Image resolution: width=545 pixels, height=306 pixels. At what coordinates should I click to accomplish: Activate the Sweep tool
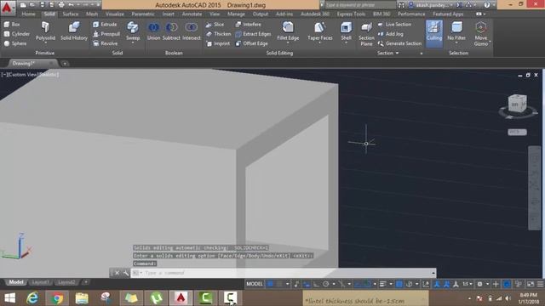tap(133, 31)
